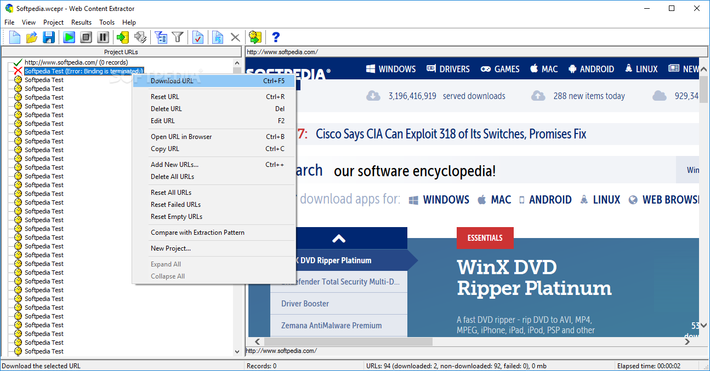
Task: Open the Project menu
Action: pos(54,22)
